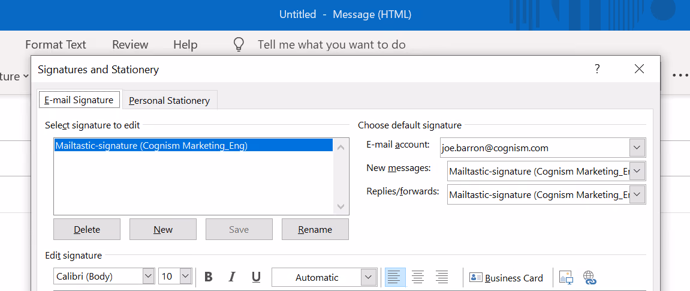Click the Save signature button

239,229
